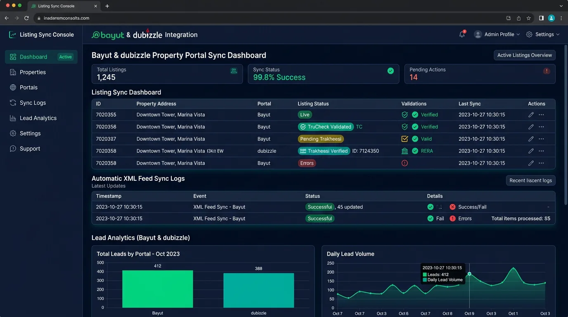This screenshot has width=568, height=317.
Task: Click the Total Listings 1,245 card
Action: pos(167,74)
